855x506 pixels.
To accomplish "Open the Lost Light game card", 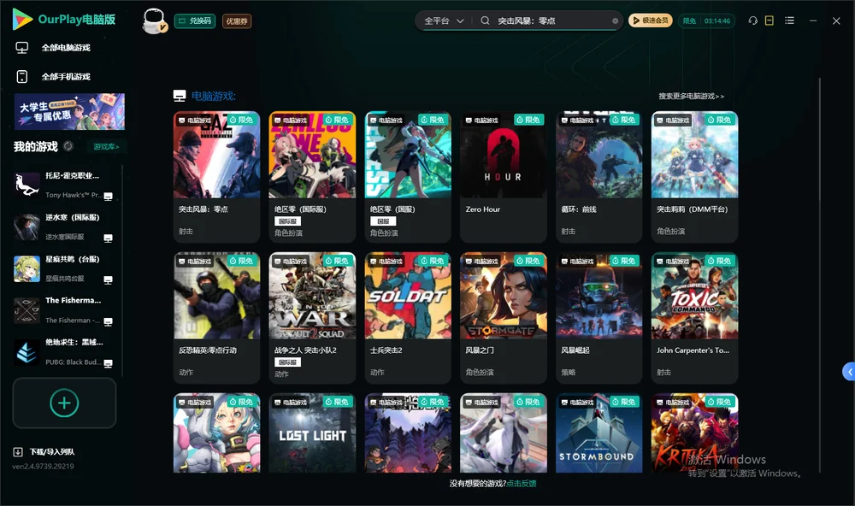I will click(312, 433).
